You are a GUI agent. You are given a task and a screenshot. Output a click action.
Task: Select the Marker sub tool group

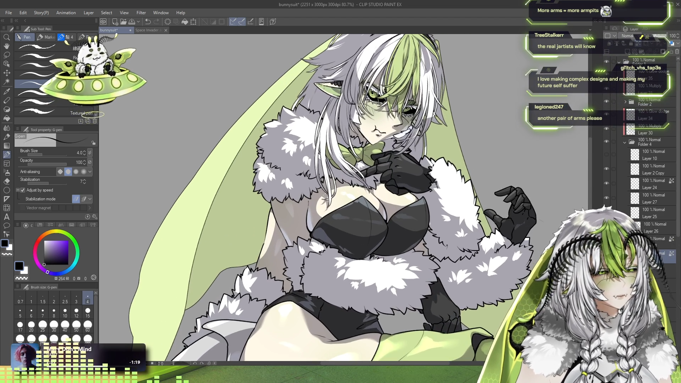click(46, 37)
